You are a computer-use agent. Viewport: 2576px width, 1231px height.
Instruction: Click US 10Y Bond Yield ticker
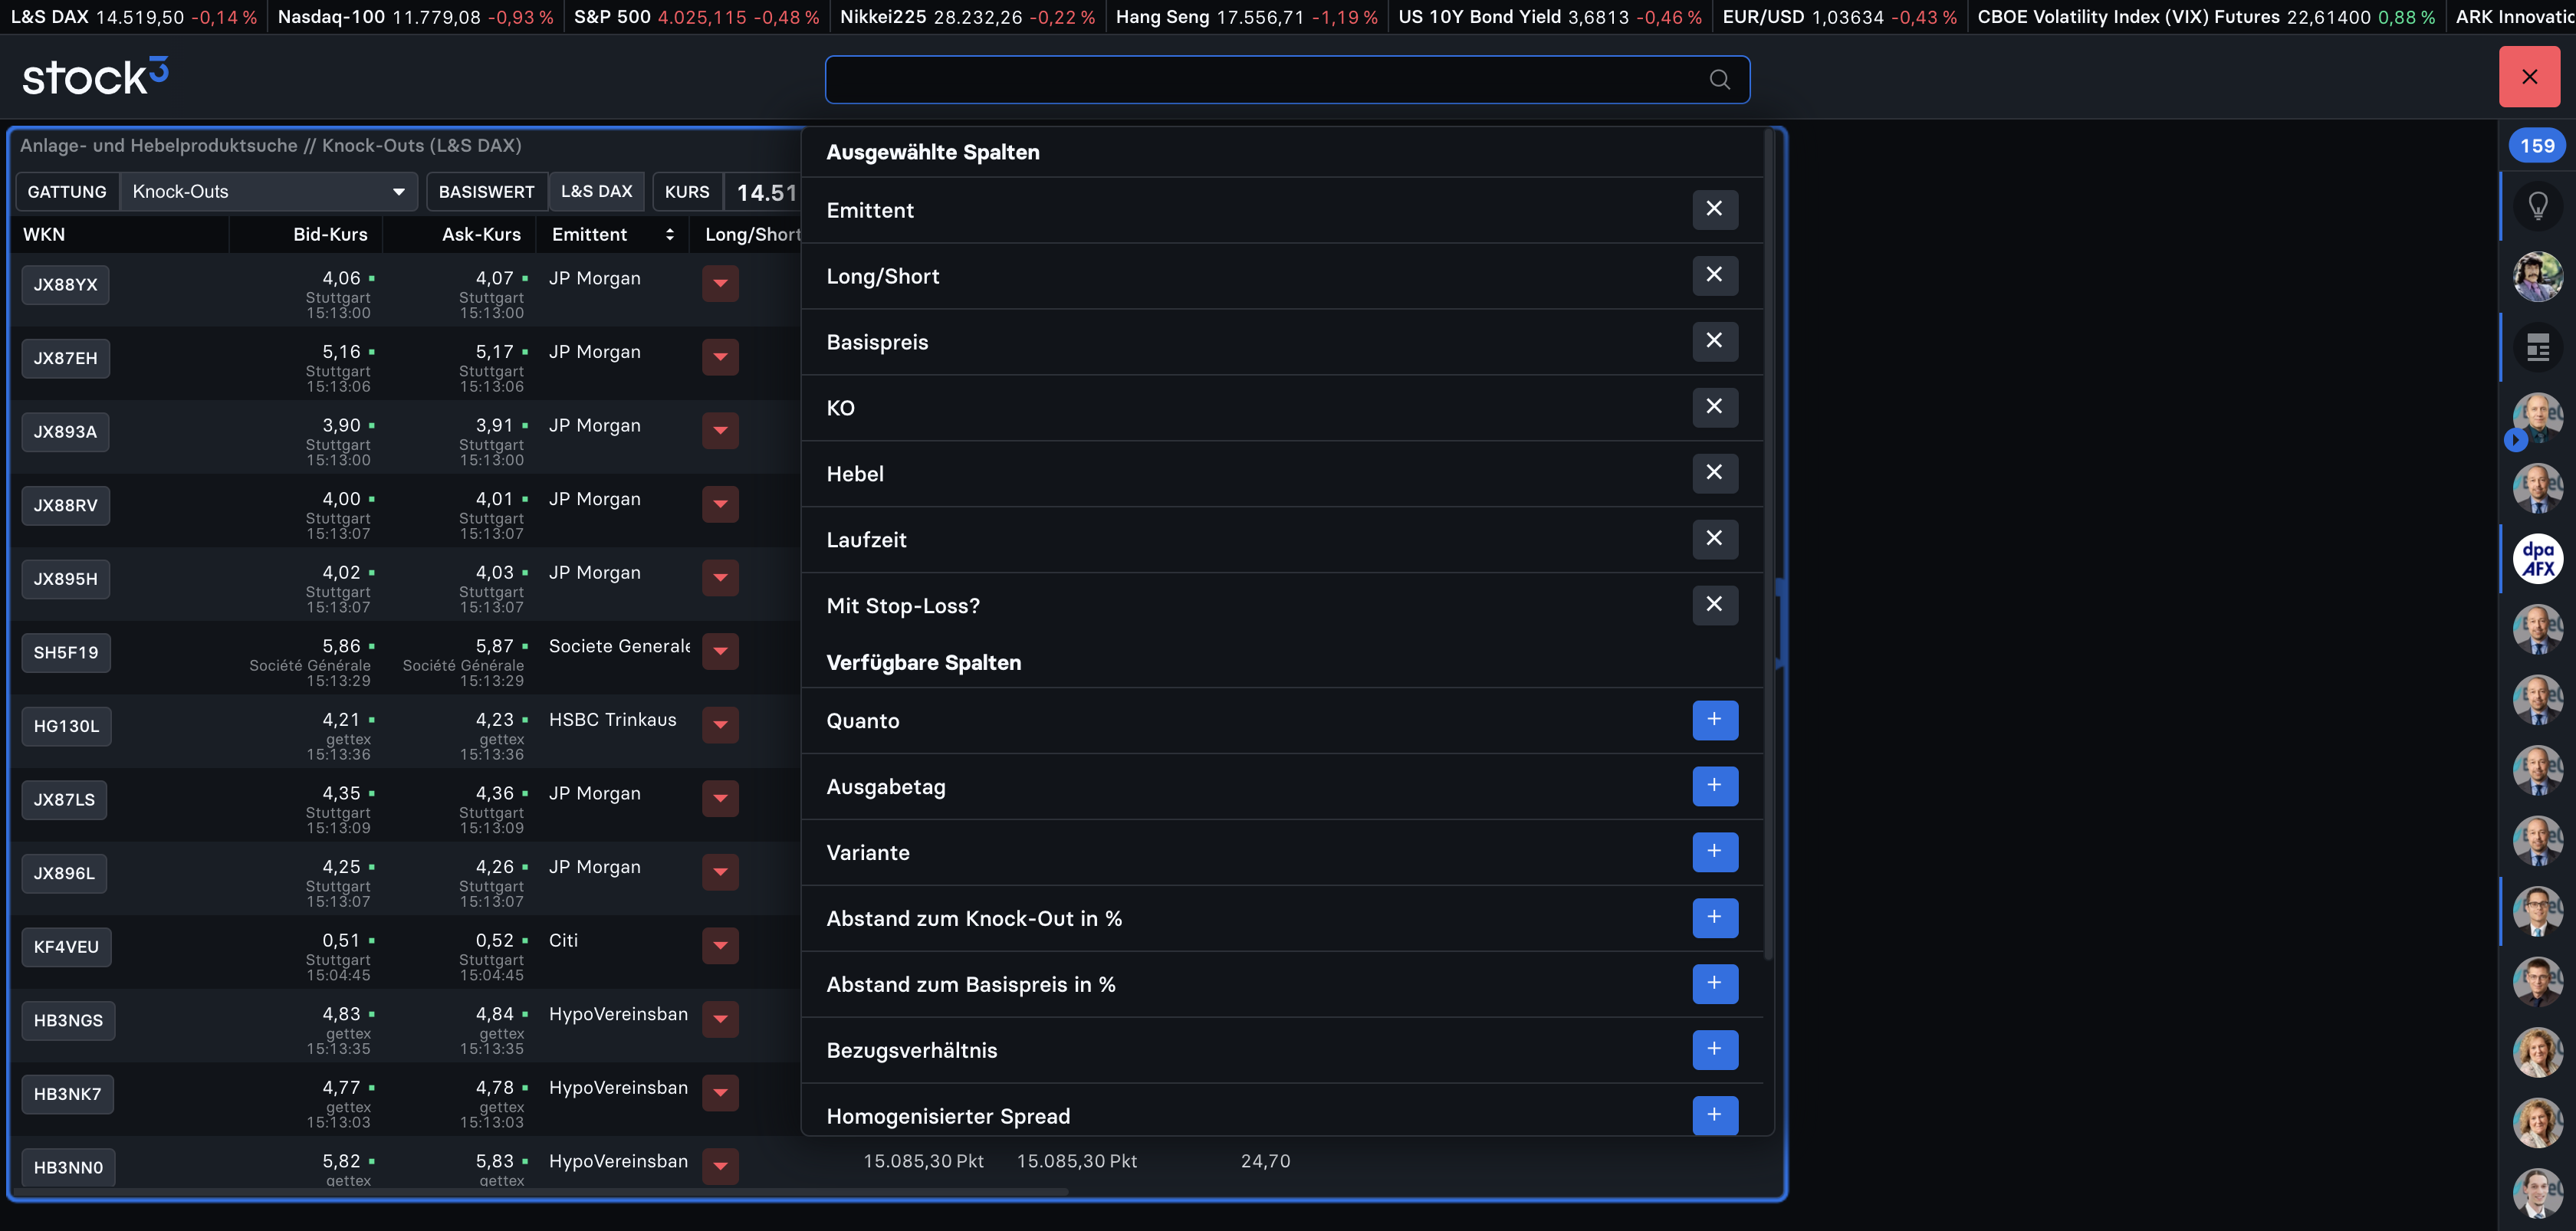tap(1549, 17)
